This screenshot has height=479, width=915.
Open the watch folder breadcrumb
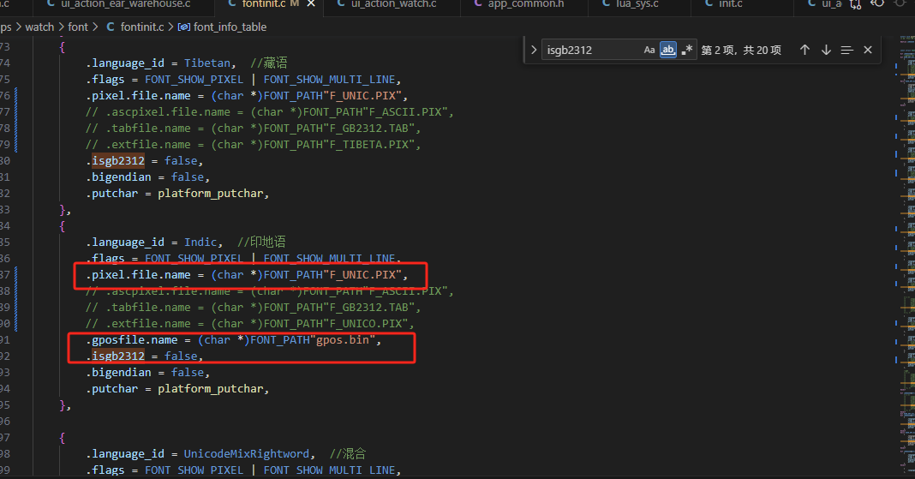[x=39, y=27]
